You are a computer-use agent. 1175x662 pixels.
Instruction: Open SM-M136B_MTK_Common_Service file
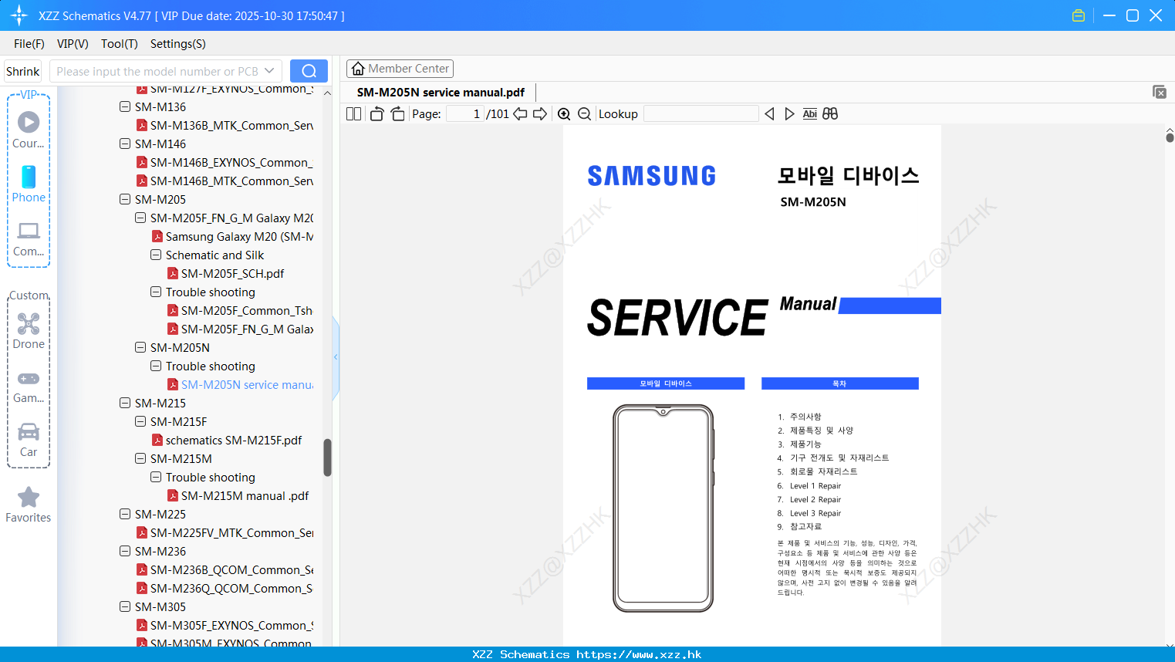click(231, 125)
